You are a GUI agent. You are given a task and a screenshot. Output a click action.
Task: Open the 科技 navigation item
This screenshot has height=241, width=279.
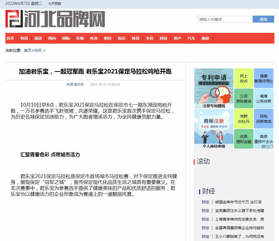(x=163, y=38)
